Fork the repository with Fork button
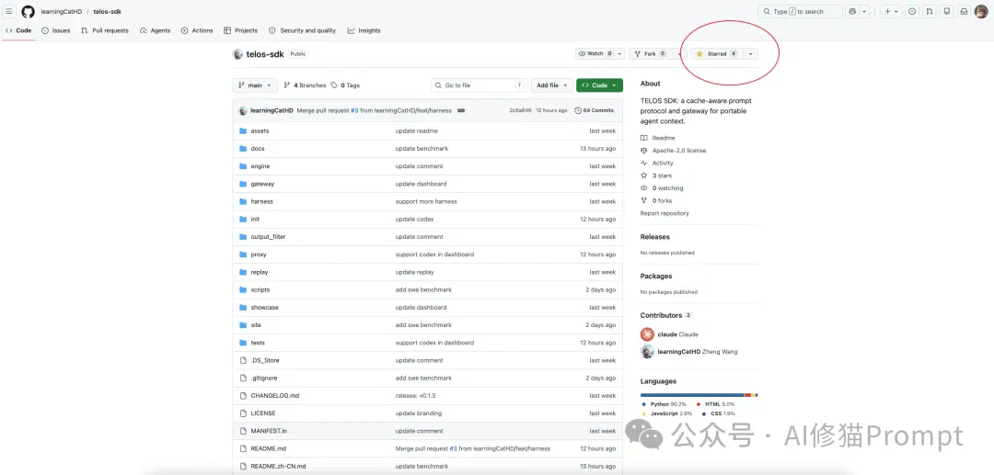The height and width of the screenshot is (475, 994). tap(650, 54)
